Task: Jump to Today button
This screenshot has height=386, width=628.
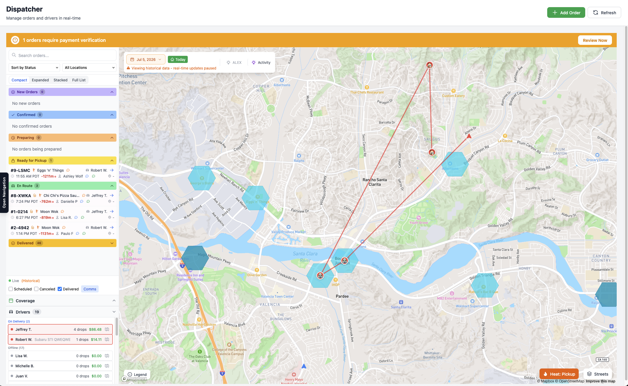Action: coord(178,59)
